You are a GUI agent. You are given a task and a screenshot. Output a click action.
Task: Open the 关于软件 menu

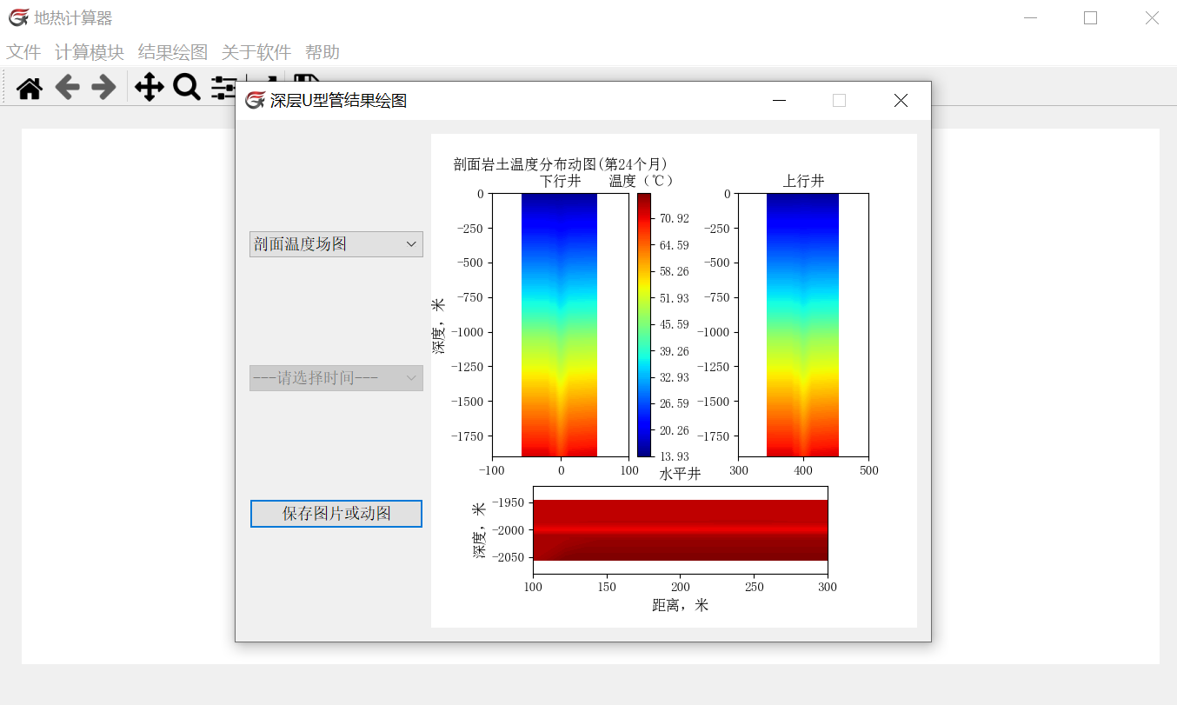coord(256,52)
